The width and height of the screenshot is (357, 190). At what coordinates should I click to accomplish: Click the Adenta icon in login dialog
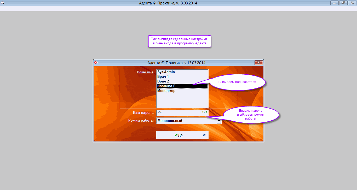tap(96, 63)
